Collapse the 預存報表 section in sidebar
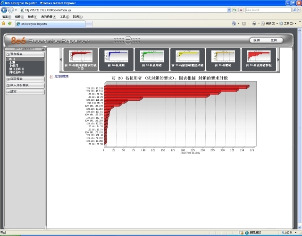This screenshot has width=302, height=236. coord(25,54)
